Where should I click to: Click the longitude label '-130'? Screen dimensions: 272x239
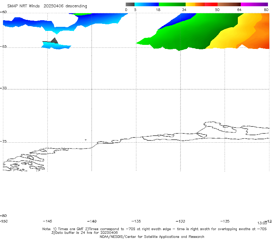coord(180,221)
